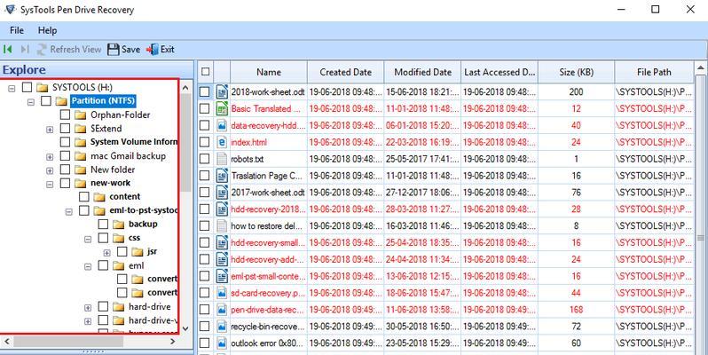This screenshot has width=708, height=355.
Task: Tick the content folder checkbox
Action: (84, 196)
